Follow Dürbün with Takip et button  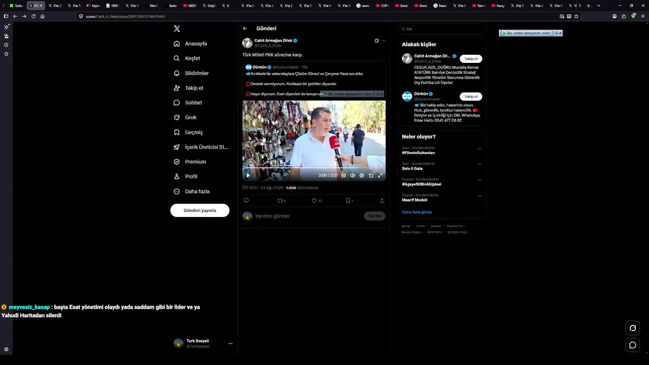[471, 96]
